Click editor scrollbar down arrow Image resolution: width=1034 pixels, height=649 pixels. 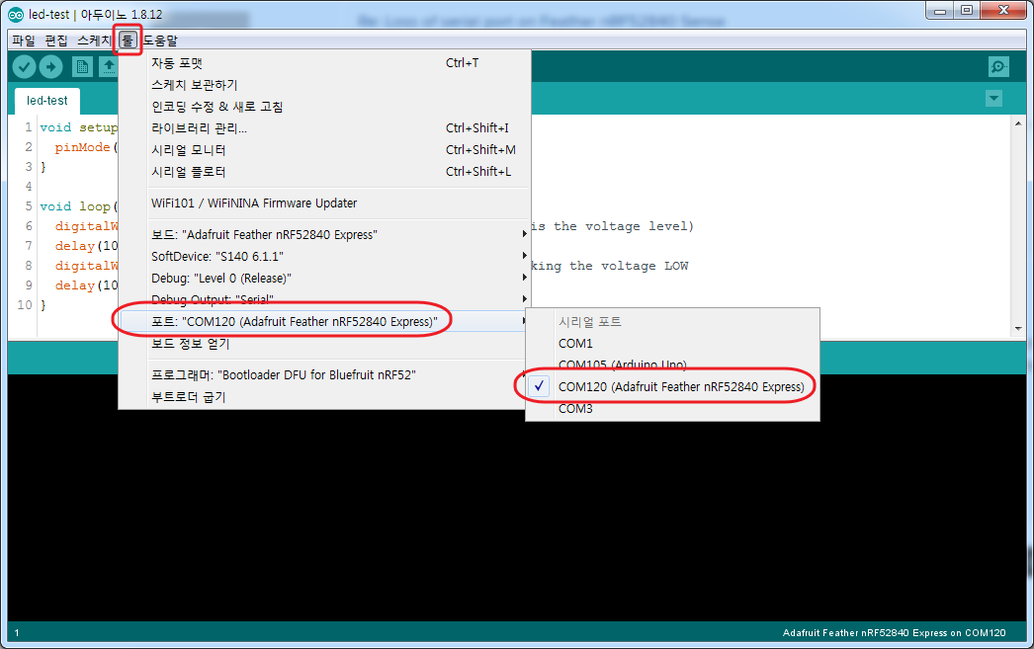(x=1018, y=328)
